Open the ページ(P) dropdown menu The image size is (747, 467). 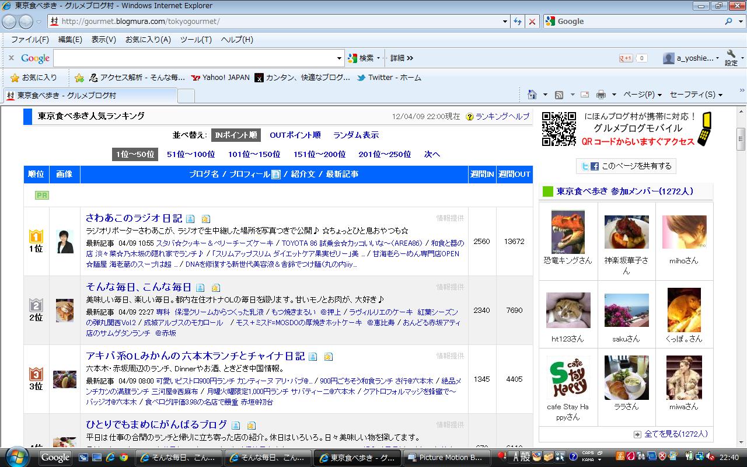pyautogui.click(x=643, y=95)
